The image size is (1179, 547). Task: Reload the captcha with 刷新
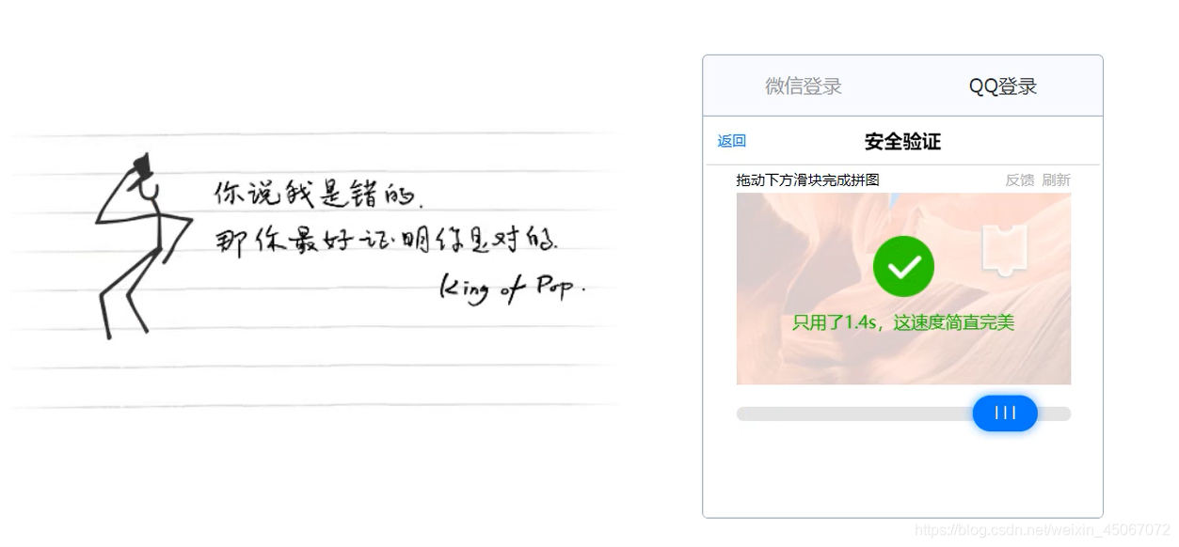pyautogui.click(x=1056, y=180)
